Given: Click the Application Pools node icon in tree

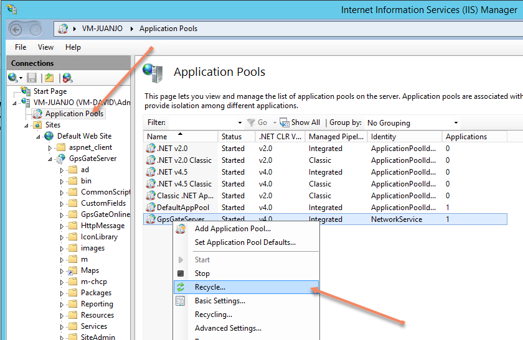Looking at the screenshot, I should (38, 114).
